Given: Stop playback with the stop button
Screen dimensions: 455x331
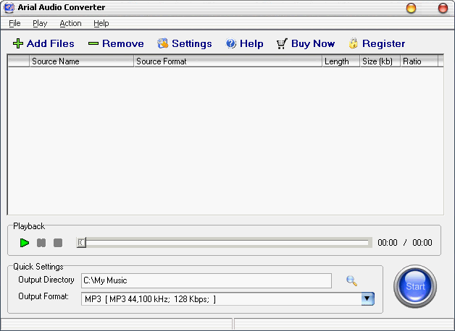Looking at the screenshot, I should [x=58, y=243].
